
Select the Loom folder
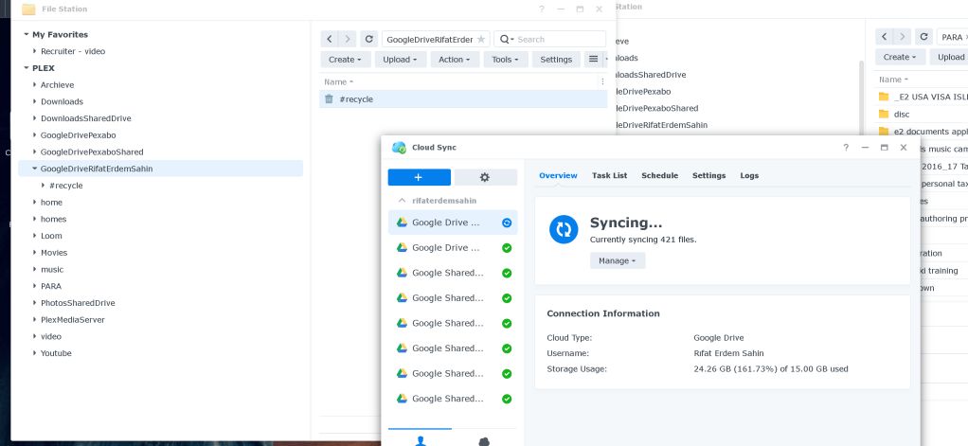(51, 236)
